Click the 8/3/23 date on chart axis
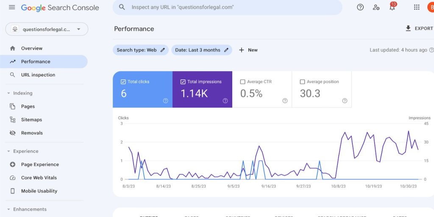The image size is (434, 217). tap(129, 186)
